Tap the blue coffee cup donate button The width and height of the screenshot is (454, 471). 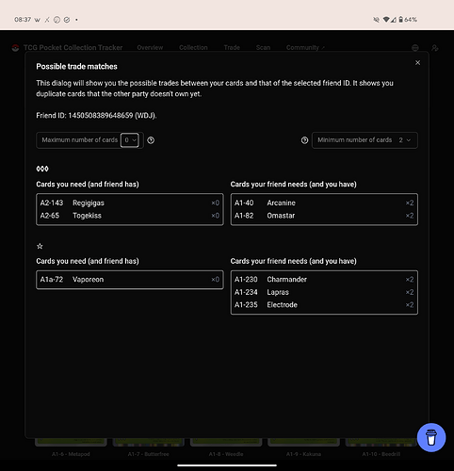coord(431,437)
